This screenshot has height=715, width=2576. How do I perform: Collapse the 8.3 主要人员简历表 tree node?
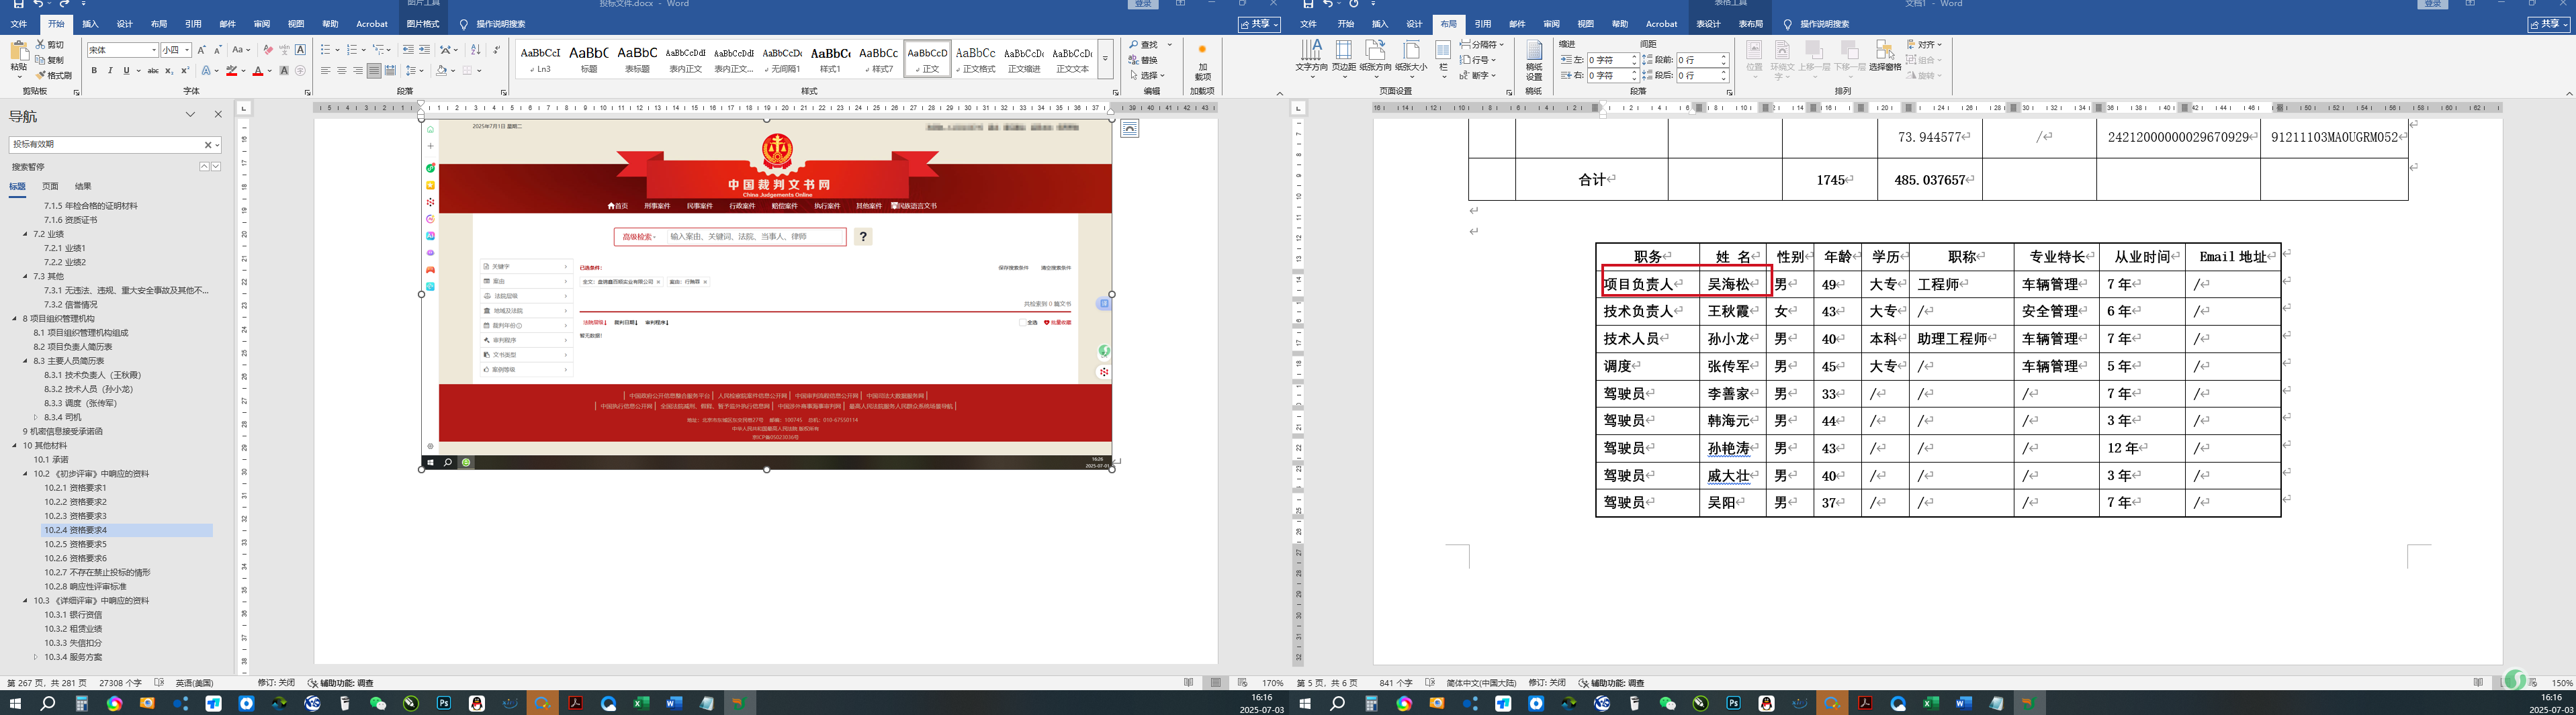(x=26, y=361)
